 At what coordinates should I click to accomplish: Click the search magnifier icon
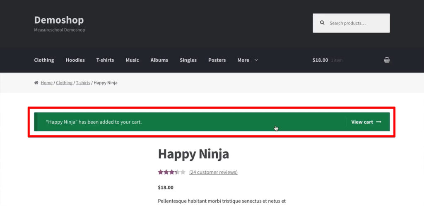pyautogui.click(x=322, y=23)
